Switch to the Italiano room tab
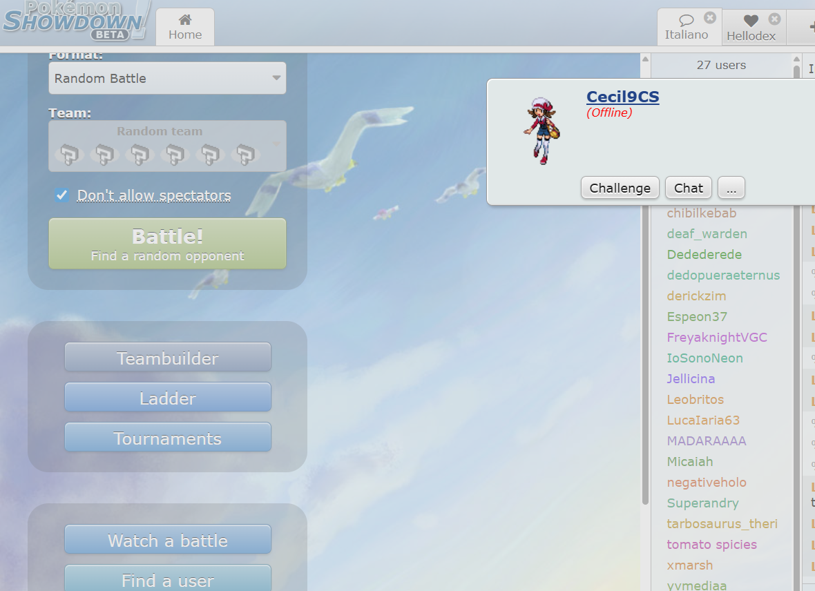The width and height of the screenshot is (815, 591). pos(689,27)
